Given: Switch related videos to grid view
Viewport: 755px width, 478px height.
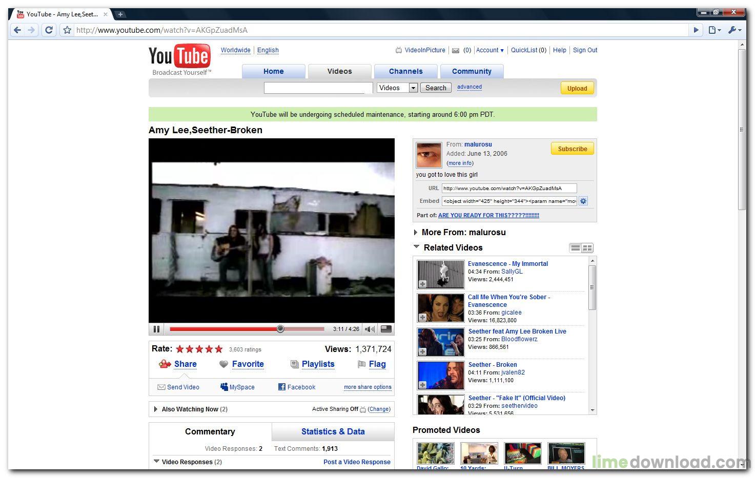Looking at the screenshot, I should pos(587,248).
